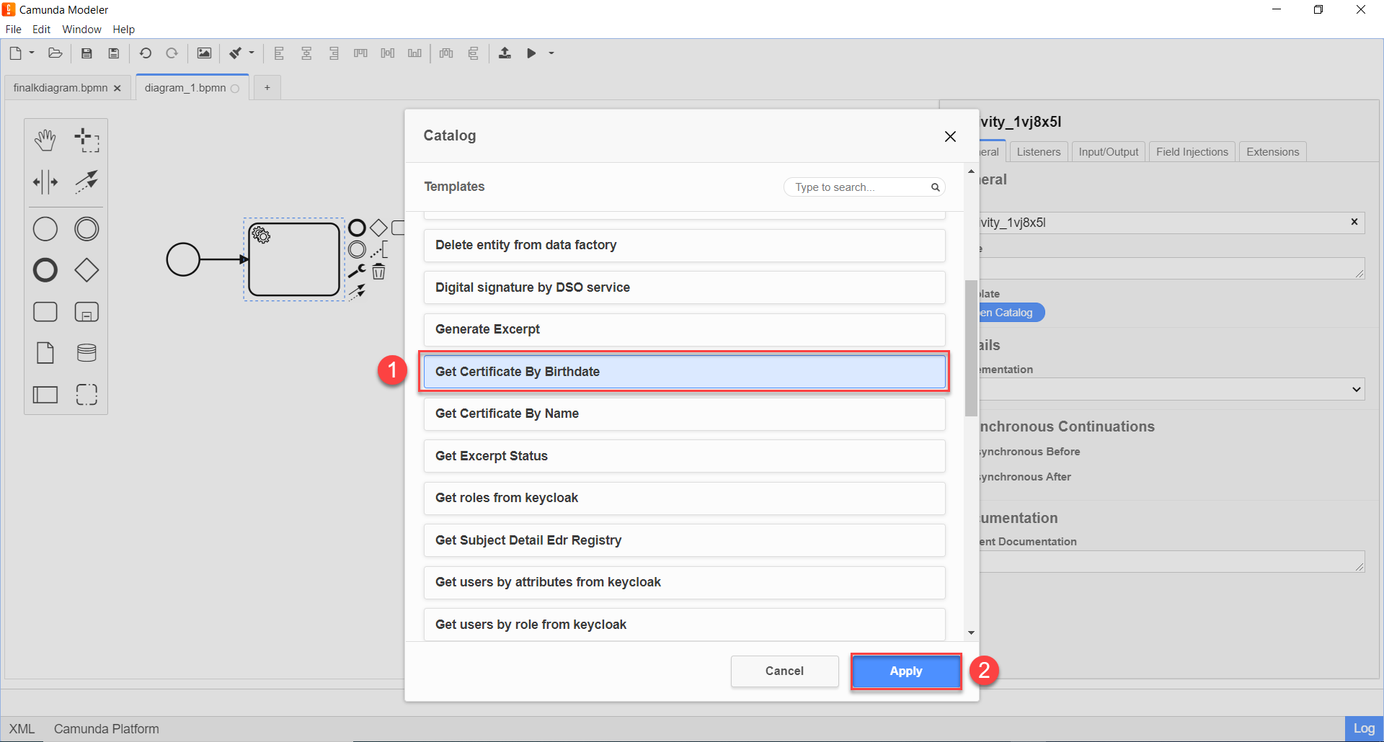The height and width of the screenshot is (742, 1384).
Task: Activate the lasso selection tool
Action: (x=86, y=140)
